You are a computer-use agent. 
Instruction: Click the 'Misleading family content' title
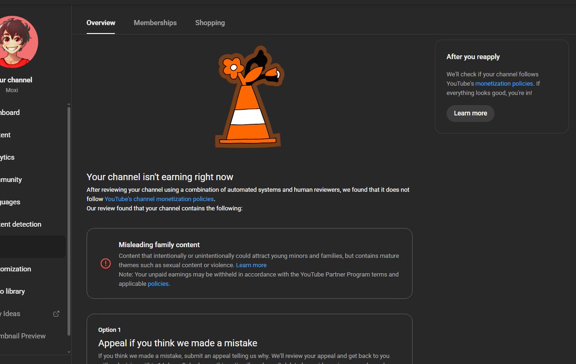point(159,245)
